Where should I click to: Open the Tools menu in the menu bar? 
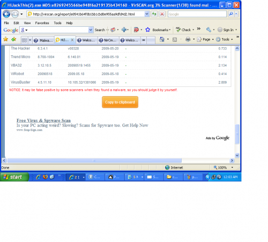click(57, 23)
